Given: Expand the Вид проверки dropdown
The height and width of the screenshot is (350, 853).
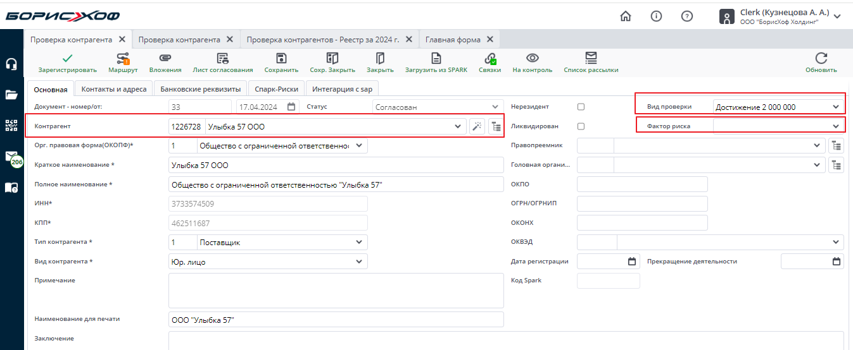Looking at the screenshot, I should (x=836, y=107).
